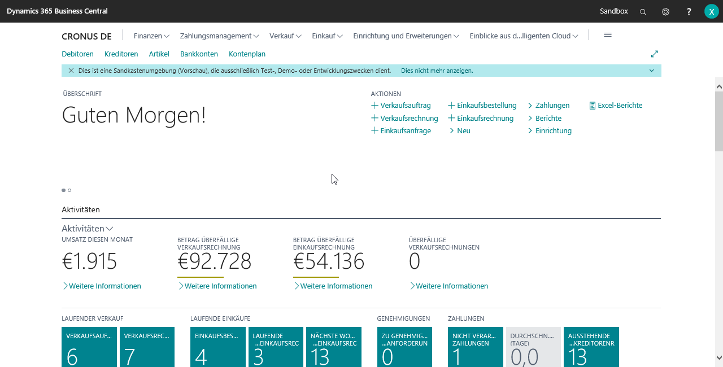The width and height of the screenshot is (723, 367).
Task: Create new Einkaufsrechnung action
Action: pos(481,119)
